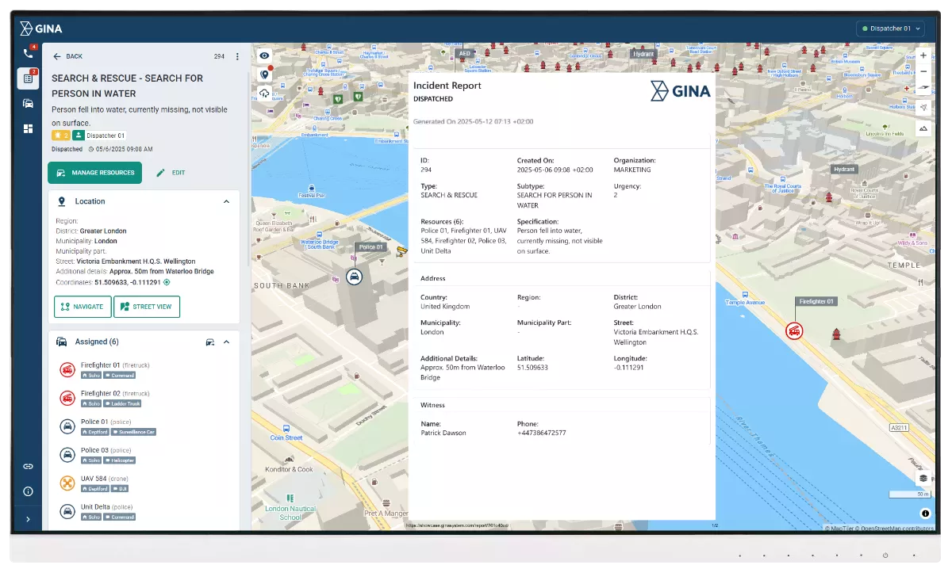Collapse the Location section

pyautogui.click(x=226, y=201)
